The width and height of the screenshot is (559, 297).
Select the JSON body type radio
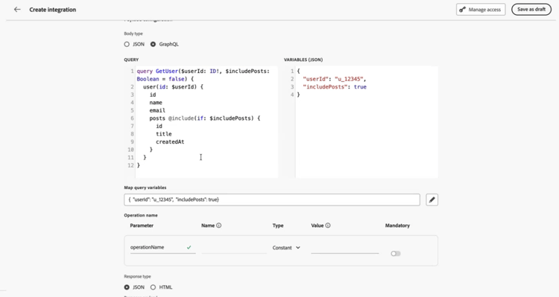(127, 44)
